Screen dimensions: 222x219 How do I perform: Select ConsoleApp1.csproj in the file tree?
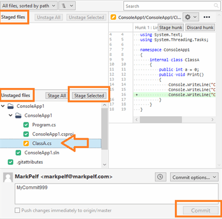pos(53,134)
